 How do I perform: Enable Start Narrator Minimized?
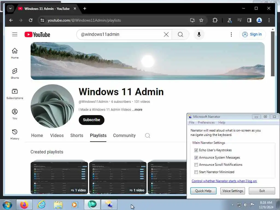[x=196, y=172]
